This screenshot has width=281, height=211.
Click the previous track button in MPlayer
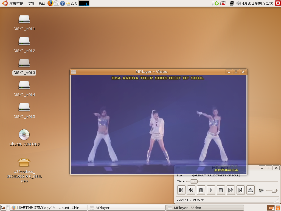pyautogui.click(x=181, y=190)
